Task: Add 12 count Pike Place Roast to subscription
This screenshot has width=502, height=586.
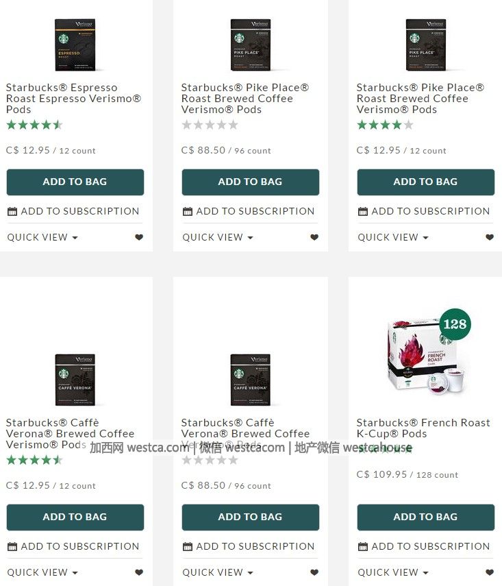Action: pyautogui.click(x=424, y=211)
